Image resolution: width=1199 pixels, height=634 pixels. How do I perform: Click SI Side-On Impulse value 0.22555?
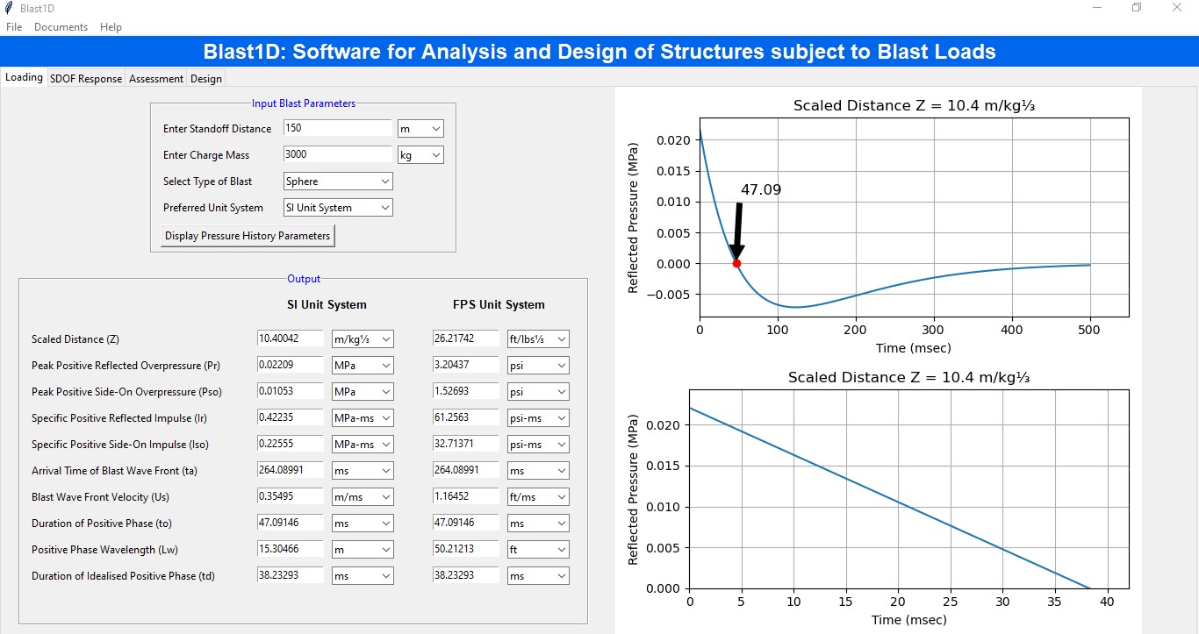290,444
